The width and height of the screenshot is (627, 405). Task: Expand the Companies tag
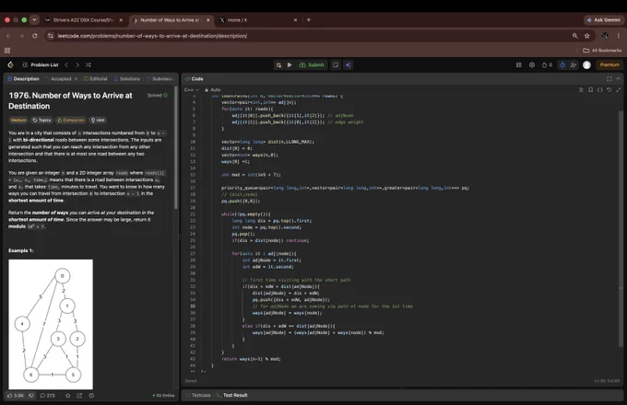[71, 120]
